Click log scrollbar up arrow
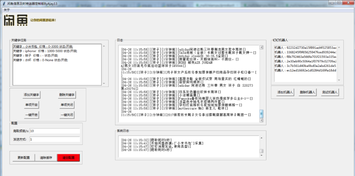Viewport: 355px width, 176px height. 261,47
